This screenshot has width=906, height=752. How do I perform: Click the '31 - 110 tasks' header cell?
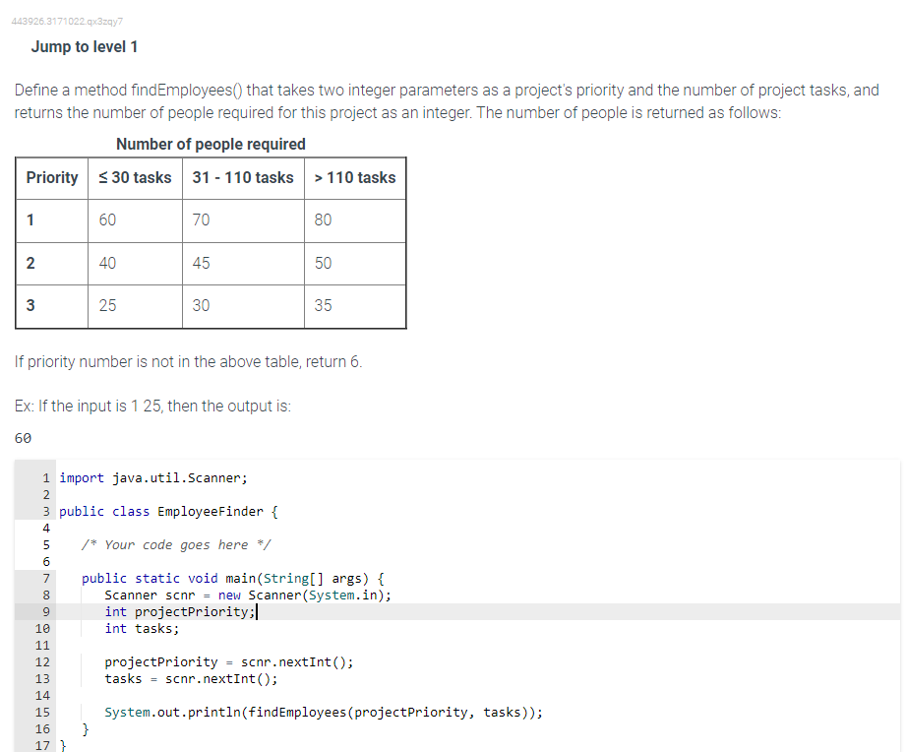click(243, 178)
